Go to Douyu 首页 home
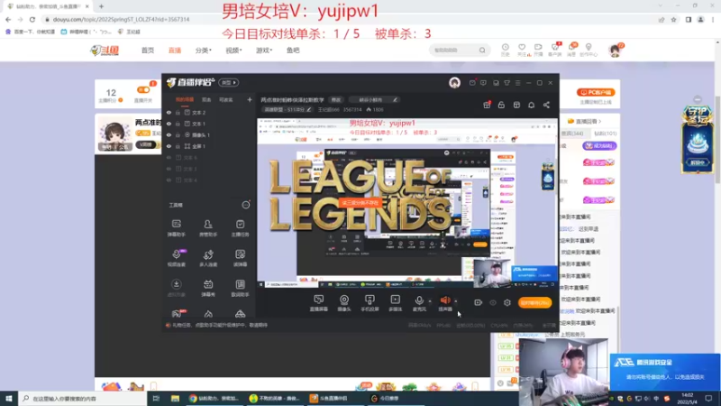This screenshot has width=721, height=406. [148, 51]
